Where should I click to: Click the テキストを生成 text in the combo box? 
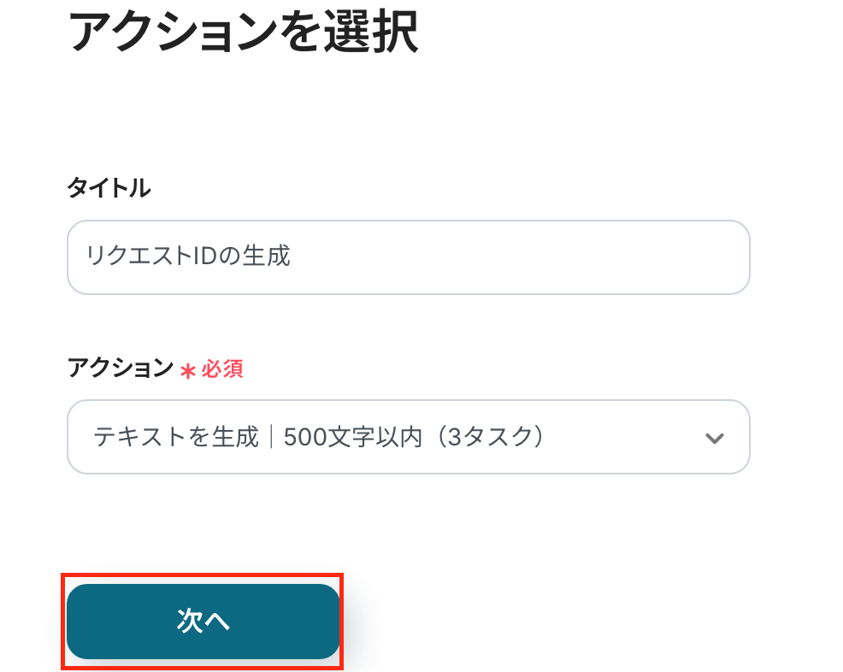(175, 437)
